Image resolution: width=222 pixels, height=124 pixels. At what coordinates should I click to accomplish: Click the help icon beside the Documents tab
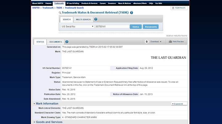pyautogui.click(x=67, y=42)
